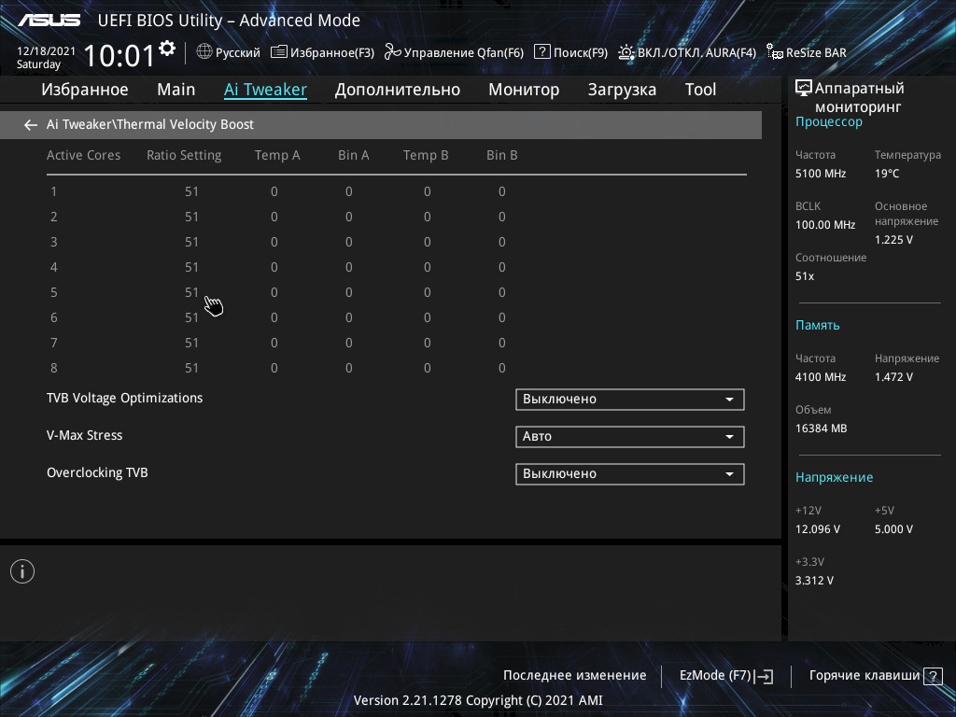Click the 16384 MB memory size
Image resolution: width=956 pixels, height=717 pixels.
coord(821,429)
